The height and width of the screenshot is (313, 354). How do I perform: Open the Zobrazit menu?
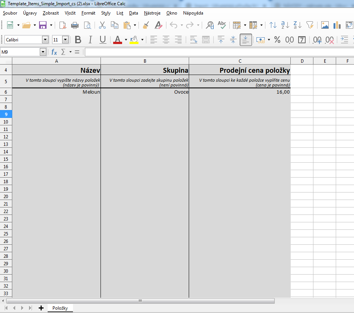coord(51,13)
